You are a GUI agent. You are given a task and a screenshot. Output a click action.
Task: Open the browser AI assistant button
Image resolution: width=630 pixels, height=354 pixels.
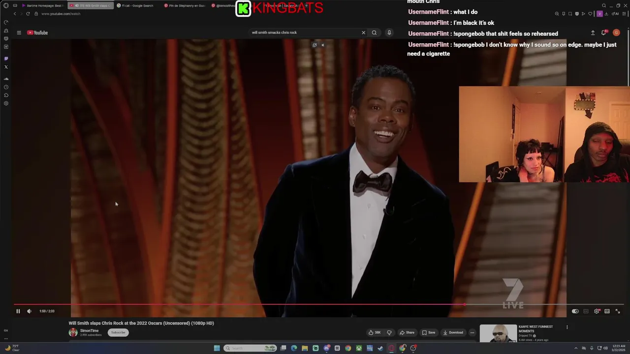point(615,14)
